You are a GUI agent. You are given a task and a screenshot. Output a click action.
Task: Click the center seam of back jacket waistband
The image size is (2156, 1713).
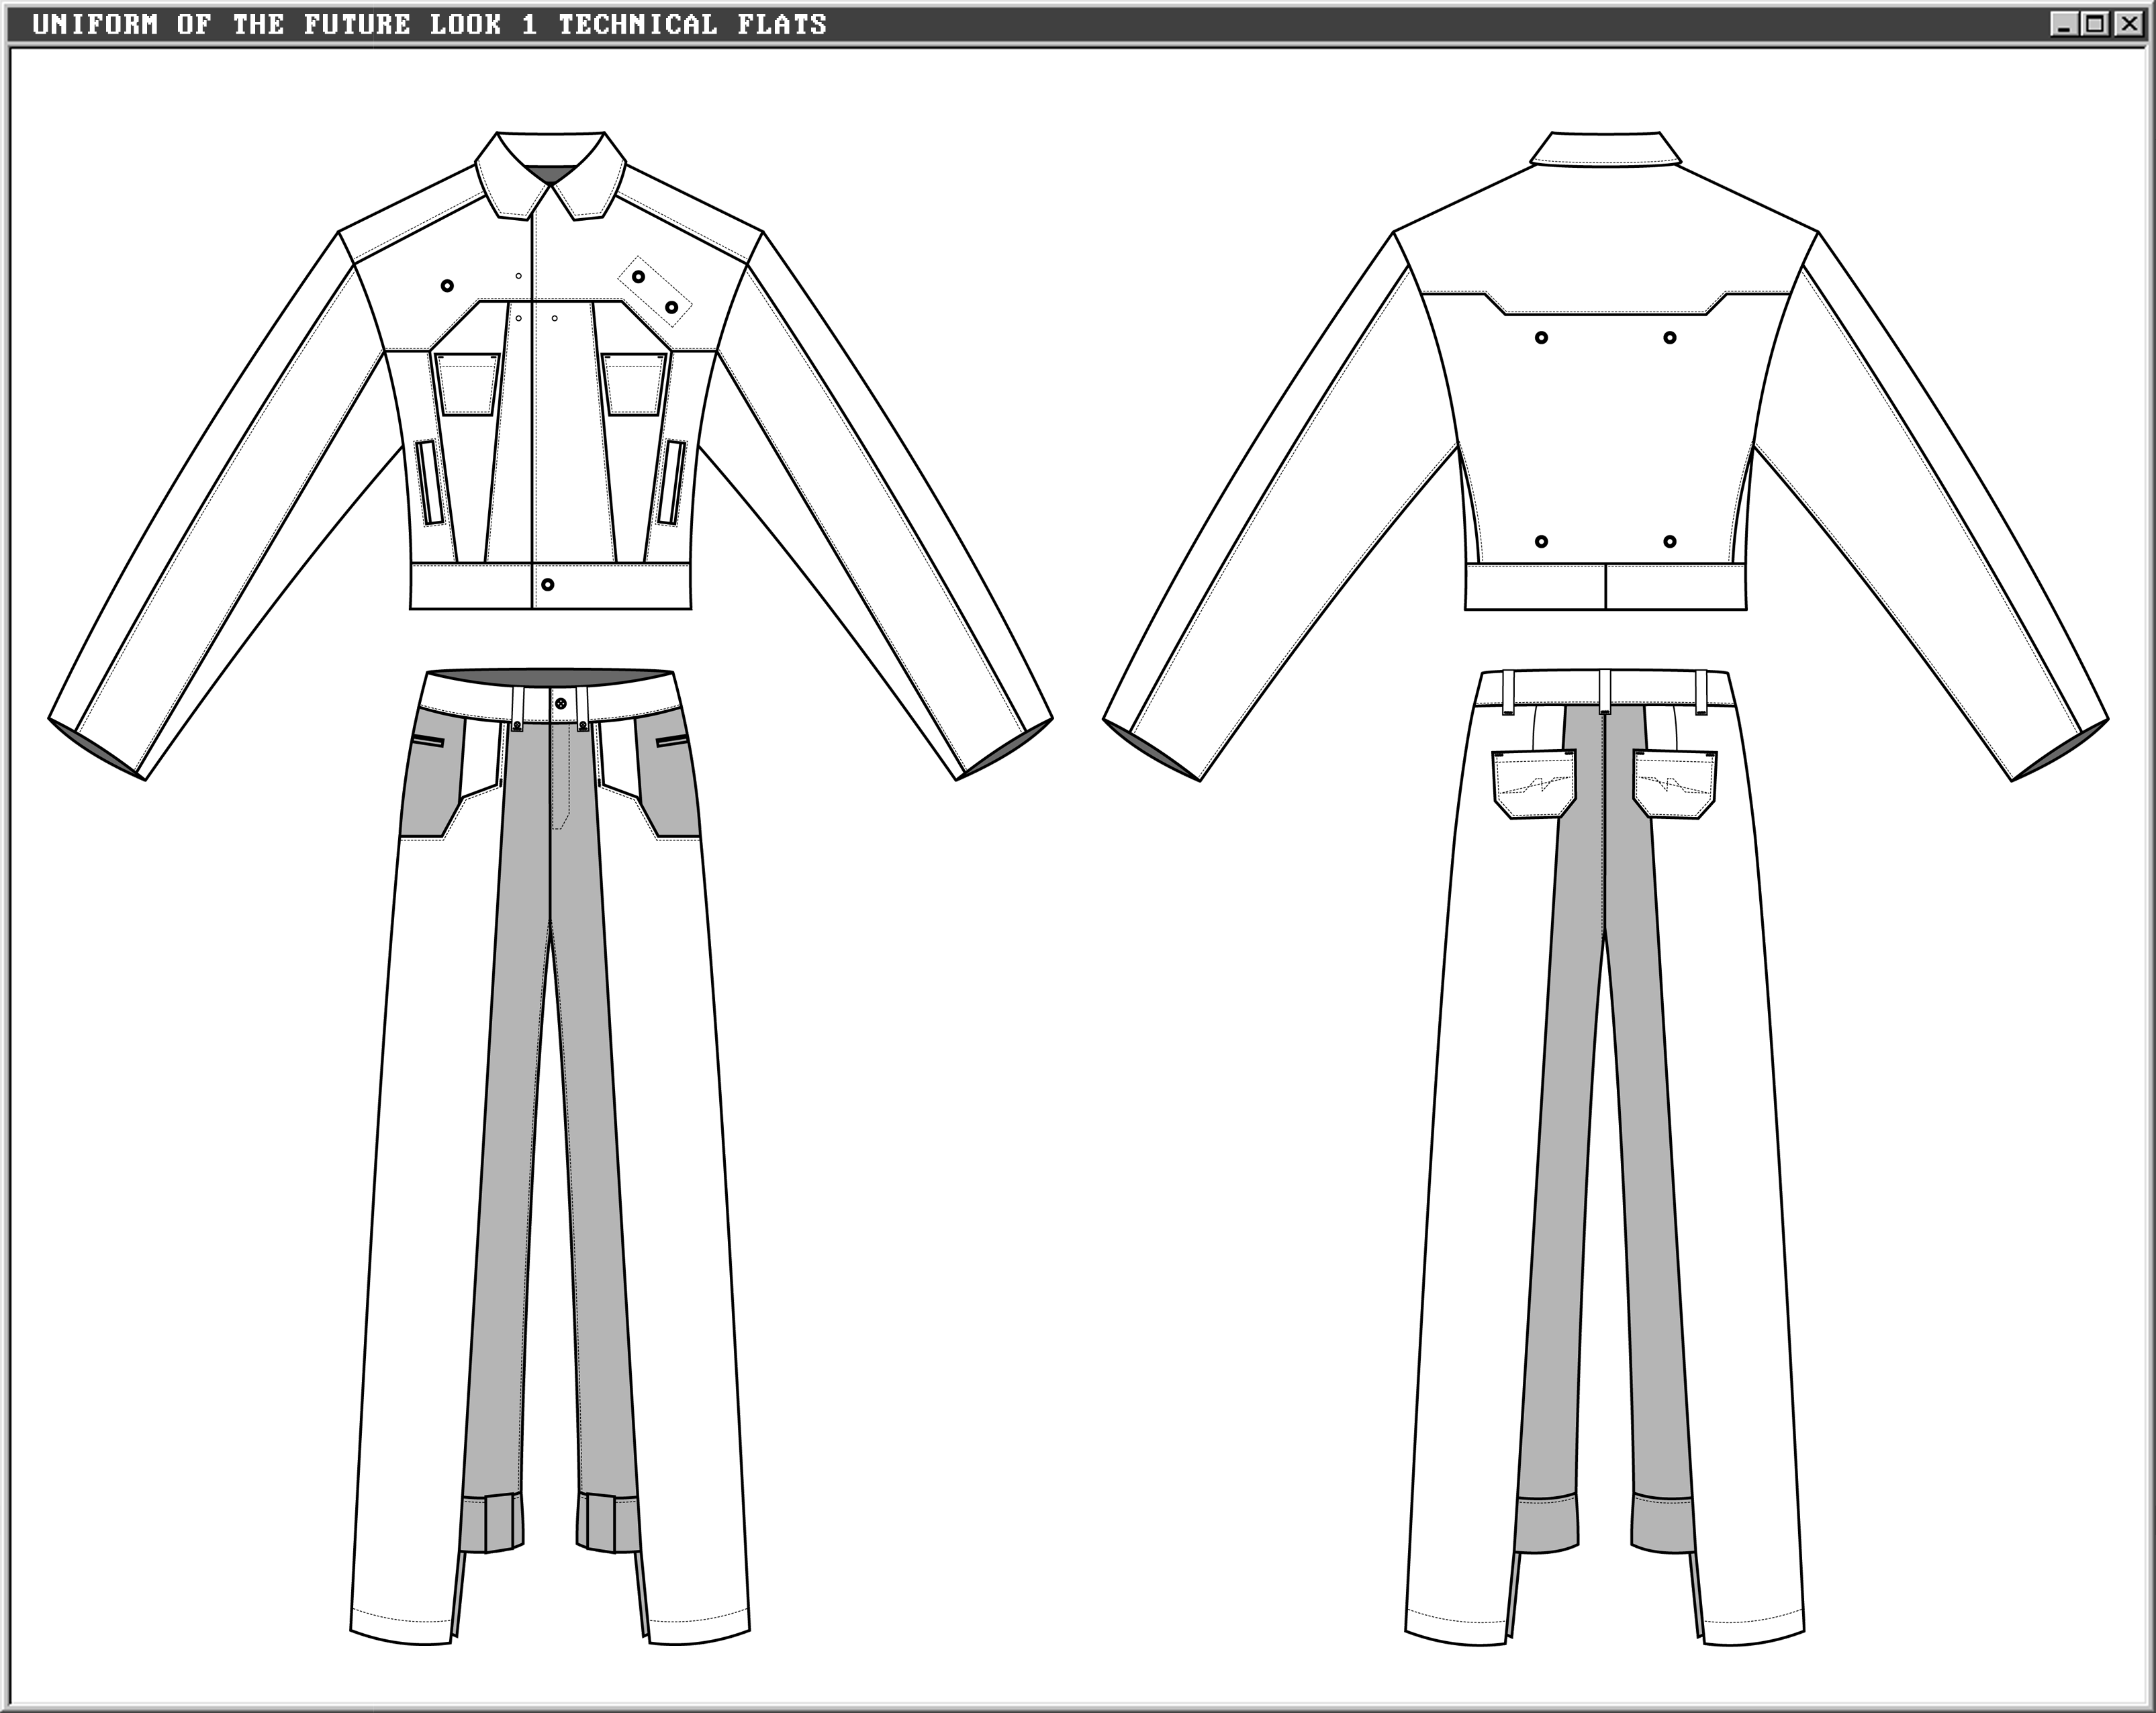click(1605, 587)
